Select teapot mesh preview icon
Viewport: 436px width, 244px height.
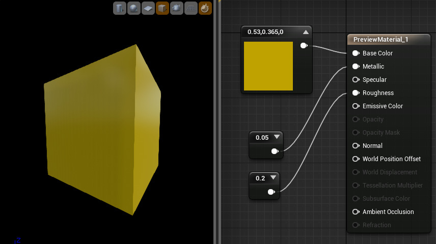coord(177,8)
